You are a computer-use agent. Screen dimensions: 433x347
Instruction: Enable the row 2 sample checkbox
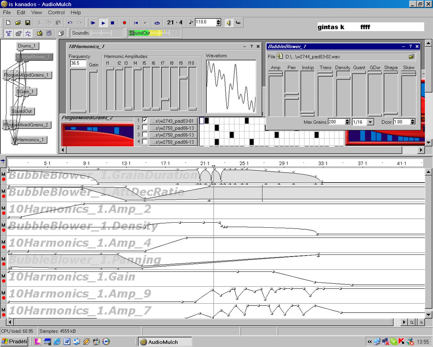[145, 128]
